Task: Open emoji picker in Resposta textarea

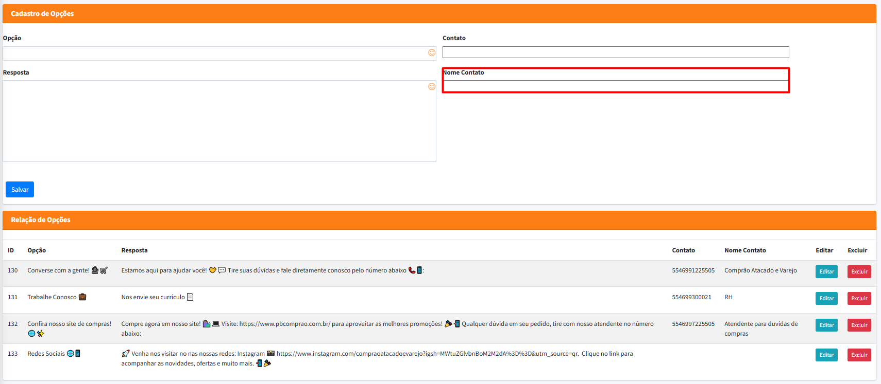Action: tap(432, 87)
